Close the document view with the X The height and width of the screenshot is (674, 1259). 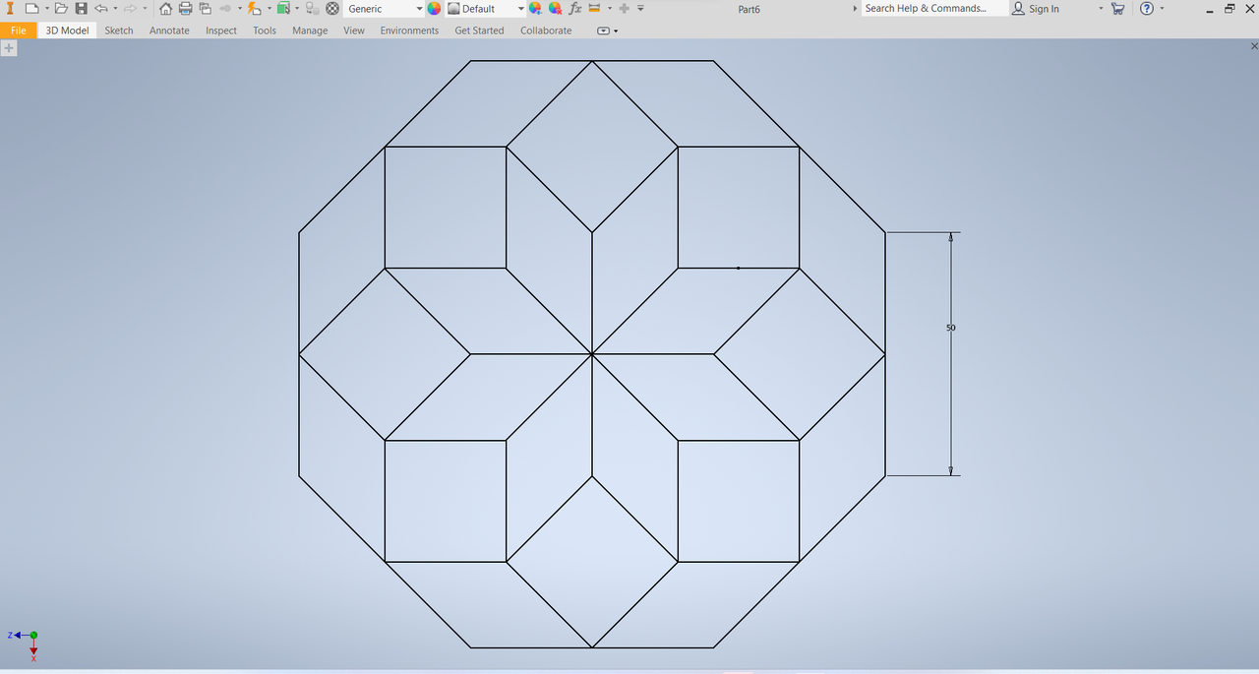tap(1253, 46)
